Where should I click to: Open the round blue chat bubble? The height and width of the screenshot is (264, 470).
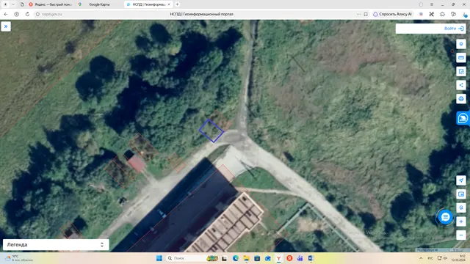(x=446, y=217)
